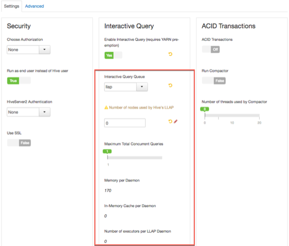This screenshot has width=289, height=246.
Task: Click Compactor threads slider handle
Action: pyautogui.click(x=204, y=109)
